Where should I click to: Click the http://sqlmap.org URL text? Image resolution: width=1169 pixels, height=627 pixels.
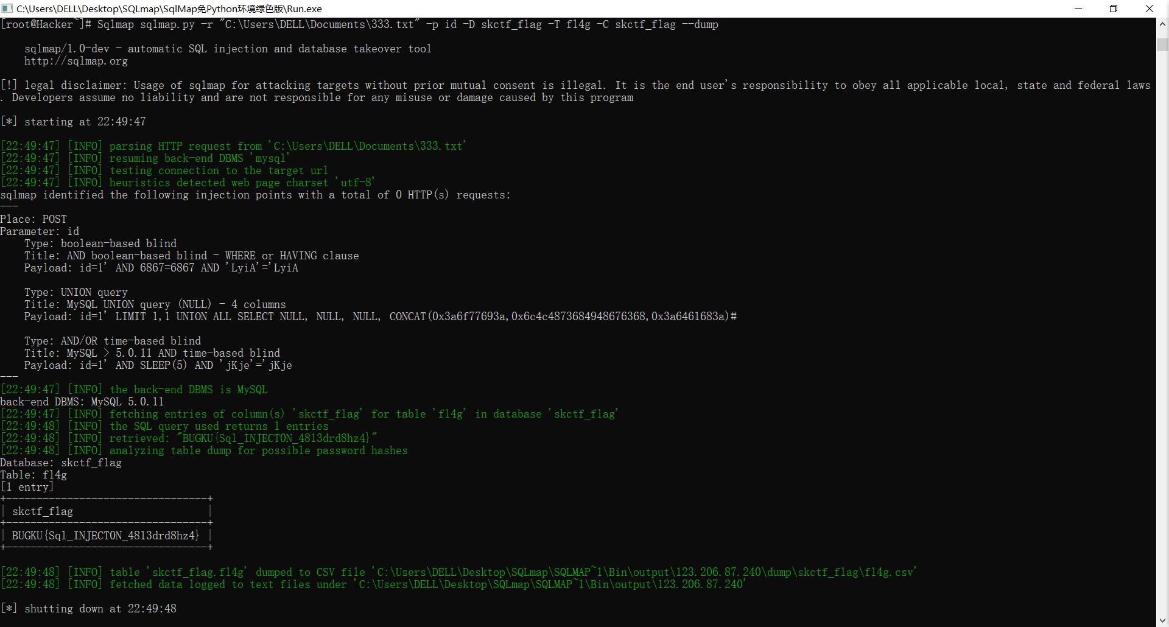pyautogui.click(x=76, y=61)
